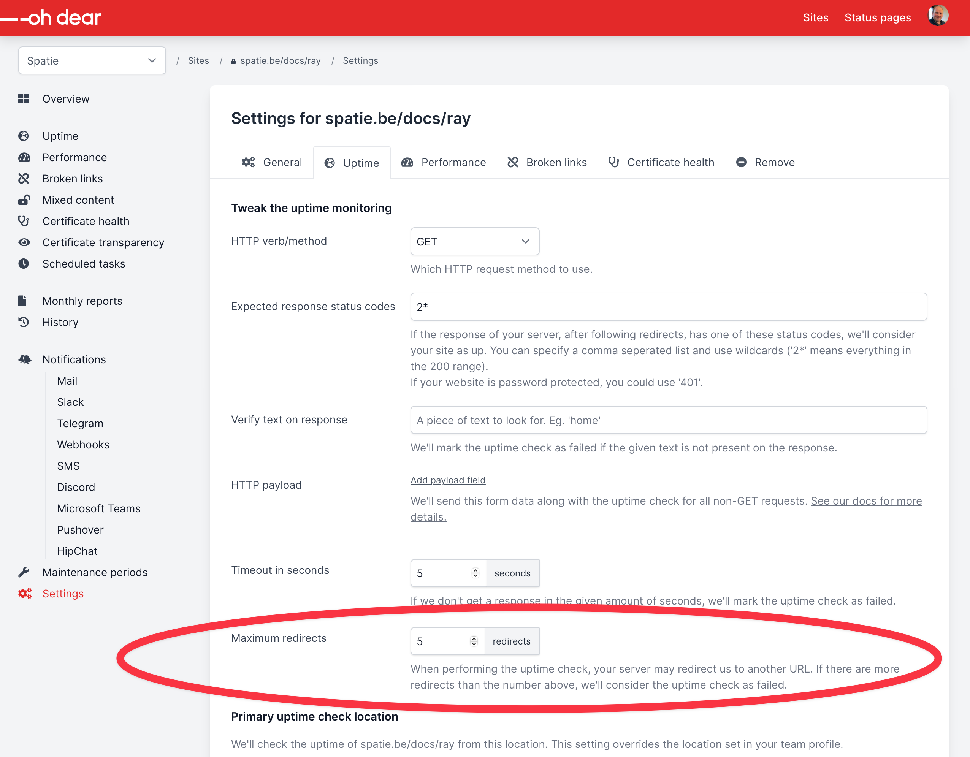The width and height of the screenshot is (970, 757).
Task: Open Microsoft Teams notifications in sidebar
Action: [98, 508]
